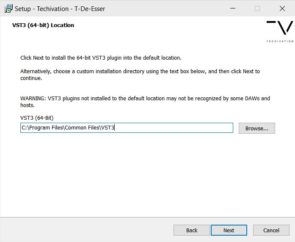This screenshot has width=295, height=242.
Task: Minimize the Setup window
Action: click(232, 8)
